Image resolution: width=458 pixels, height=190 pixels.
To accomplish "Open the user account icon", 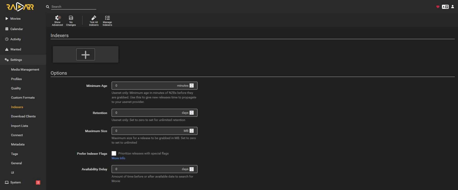I will 452,7.
